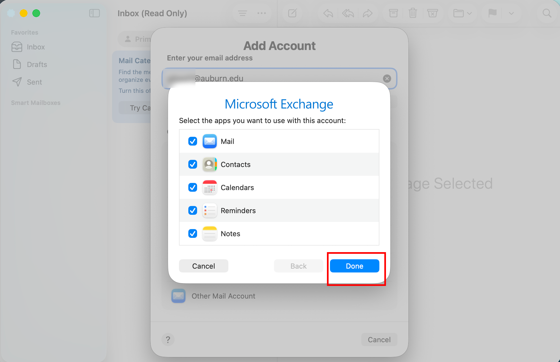Click Cancel in Microsoft Exchange dialog
This screenshot has height=362, width=560.
[x=204, y=266]
